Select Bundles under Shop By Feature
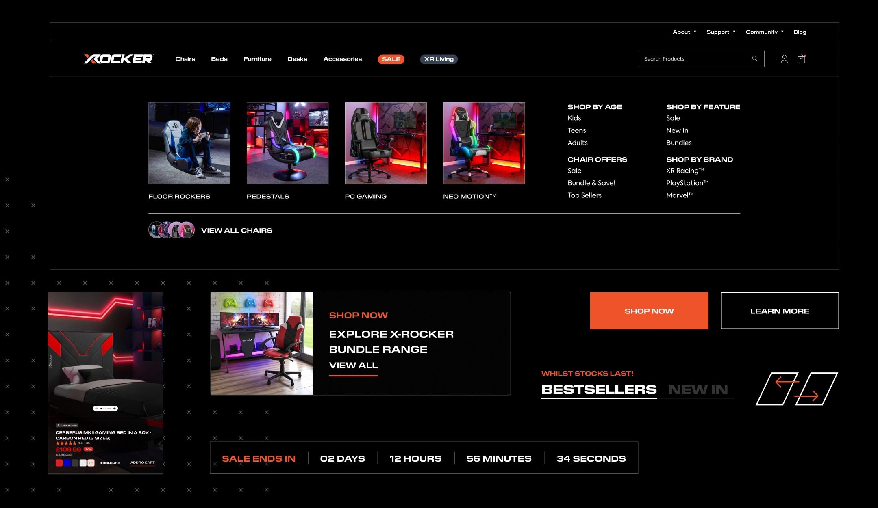The image size is (878, 508). tap(679, 143)
